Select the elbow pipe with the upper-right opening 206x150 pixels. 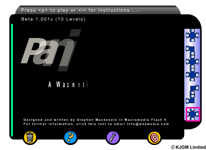194,90
